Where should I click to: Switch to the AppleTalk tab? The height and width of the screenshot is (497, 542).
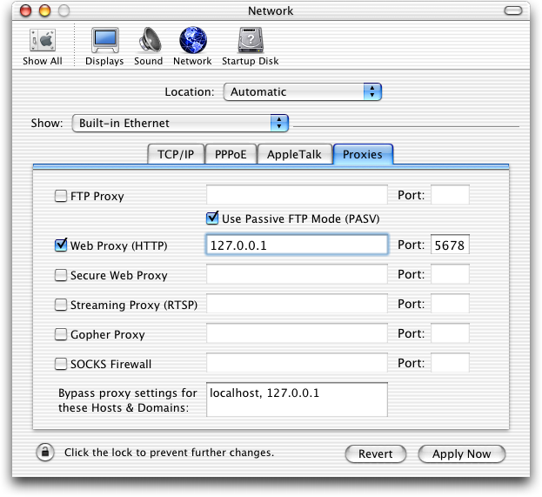click(x=295, y=154)
